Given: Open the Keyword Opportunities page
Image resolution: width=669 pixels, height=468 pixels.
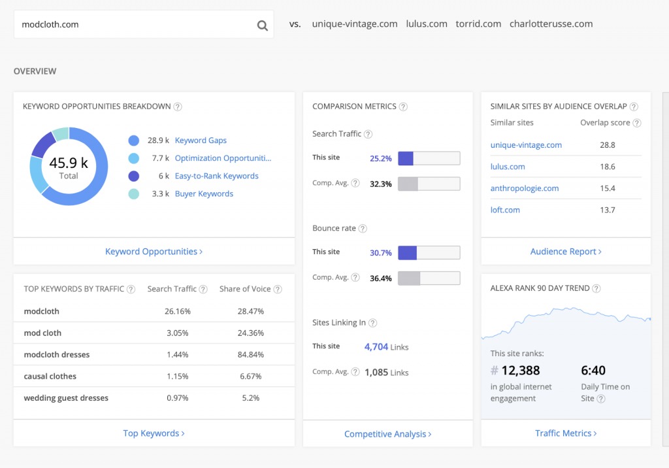Looking at the screenshot, I should click(x=153, y=251).
